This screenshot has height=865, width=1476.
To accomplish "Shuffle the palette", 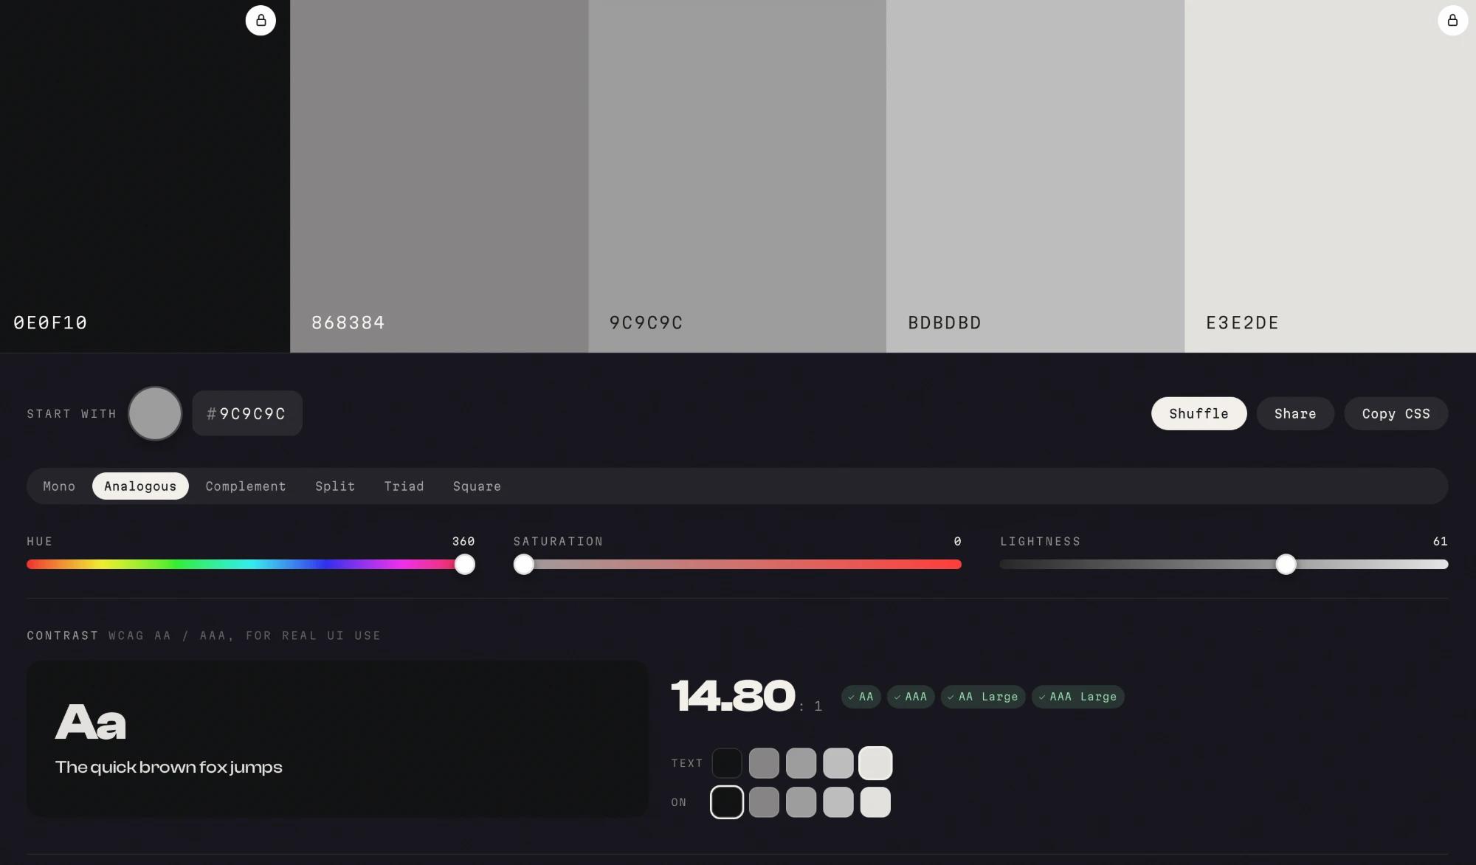I will pyautogui.click(x=1199, y=413).
